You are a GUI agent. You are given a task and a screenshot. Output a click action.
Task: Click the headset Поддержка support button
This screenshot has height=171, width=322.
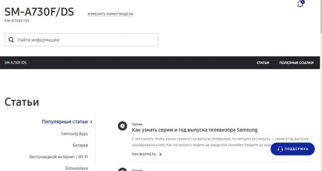293,149
